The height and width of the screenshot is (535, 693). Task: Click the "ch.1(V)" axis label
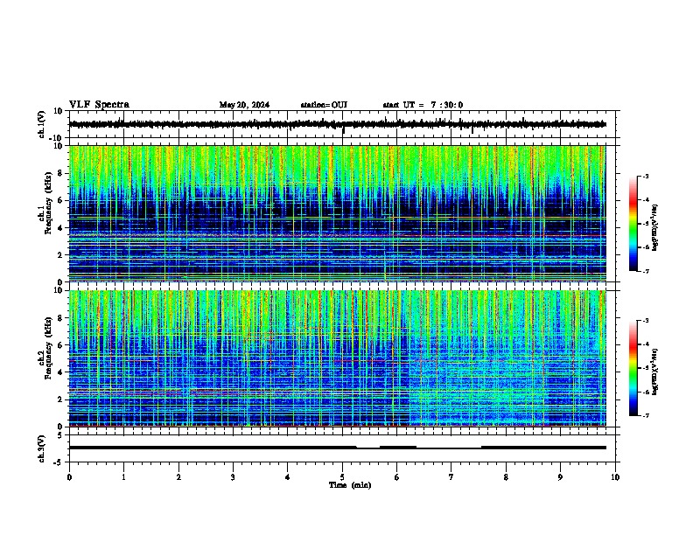coord(42,124)
